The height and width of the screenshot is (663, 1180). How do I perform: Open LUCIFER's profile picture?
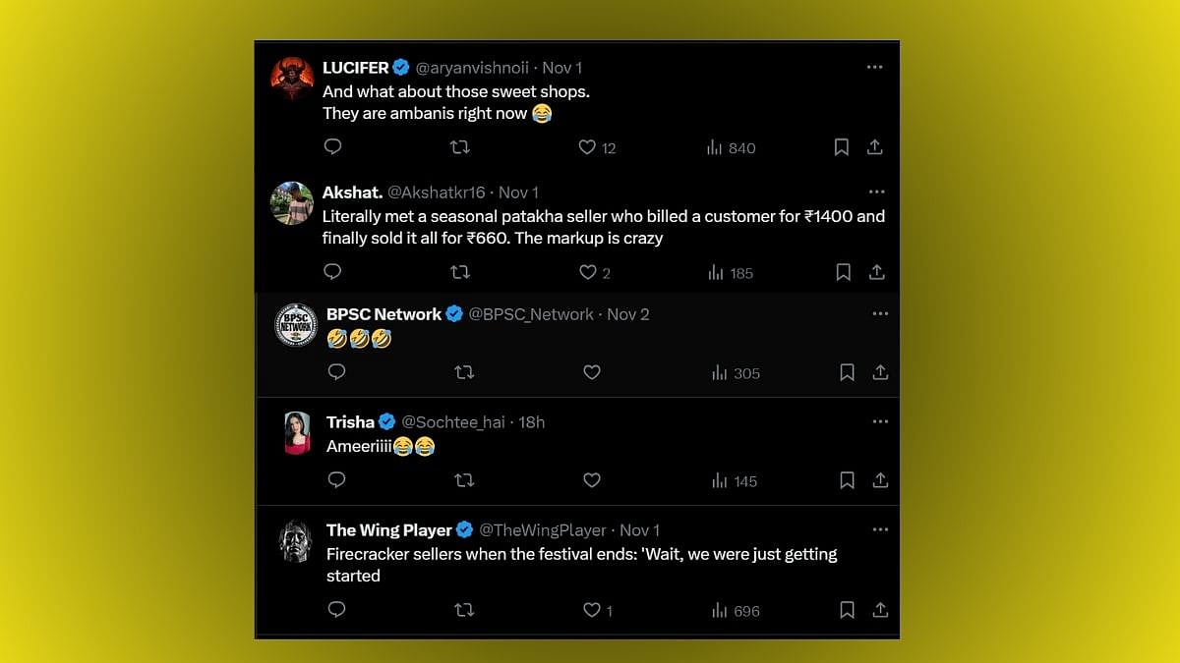[x=292, y=78]
